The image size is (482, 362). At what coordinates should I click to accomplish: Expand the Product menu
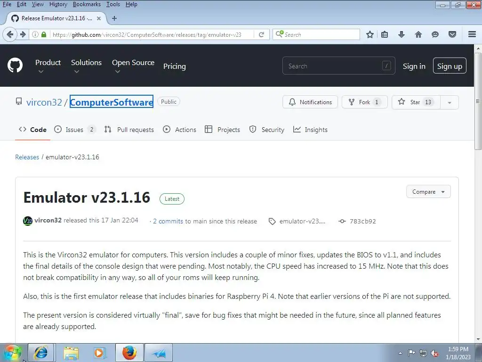pos(48,66)
